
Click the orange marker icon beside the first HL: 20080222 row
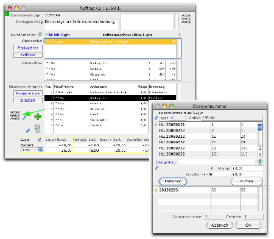[156, 124]
